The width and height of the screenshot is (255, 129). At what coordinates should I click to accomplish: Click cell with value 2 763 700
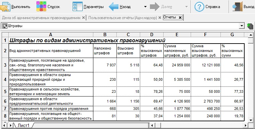[206, 101]
